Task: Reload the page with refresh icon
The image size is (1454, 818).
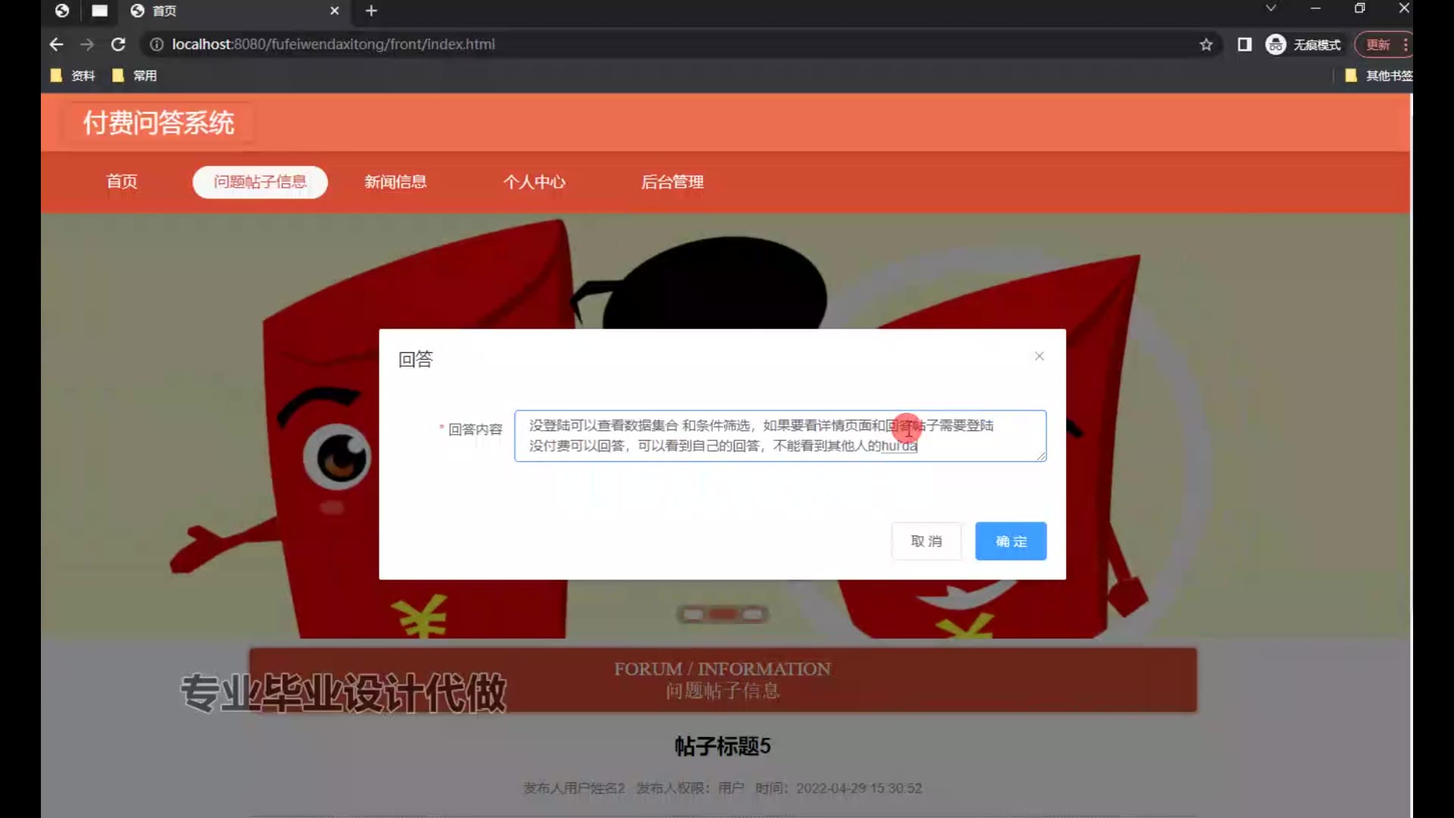Action: tap(118, 45)
